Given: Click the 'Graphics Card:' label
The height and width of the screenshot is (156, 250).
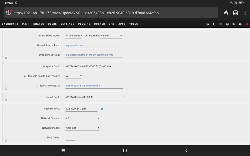Looking at the screenshot, I should point(51,67).
